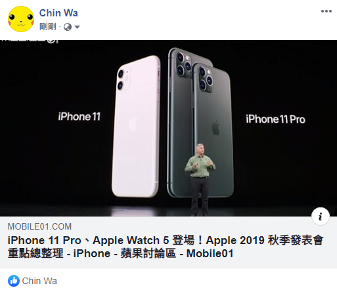
Task: Open the MOBILE01.COM source domain
Action: [x=39, y=226]
